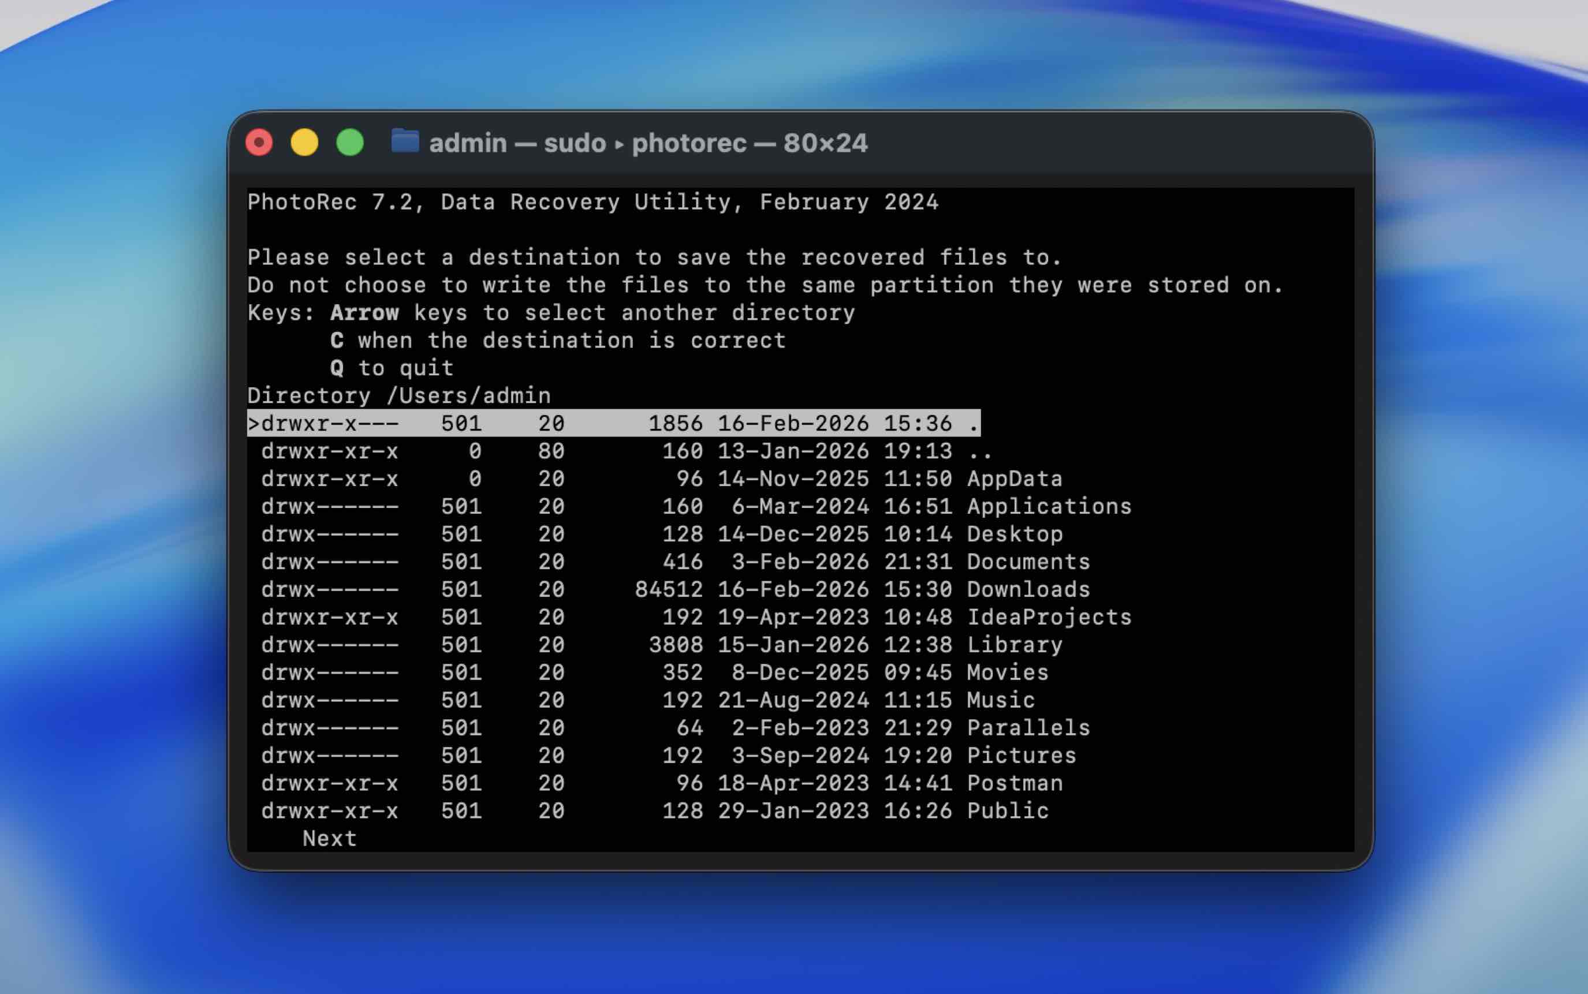
Task: Close the terminal window with red button
Action: point(259,142)
